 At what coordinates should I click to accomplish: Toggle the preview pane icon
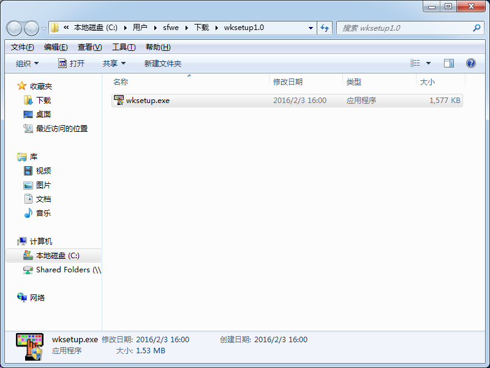[x=449, y=63]
